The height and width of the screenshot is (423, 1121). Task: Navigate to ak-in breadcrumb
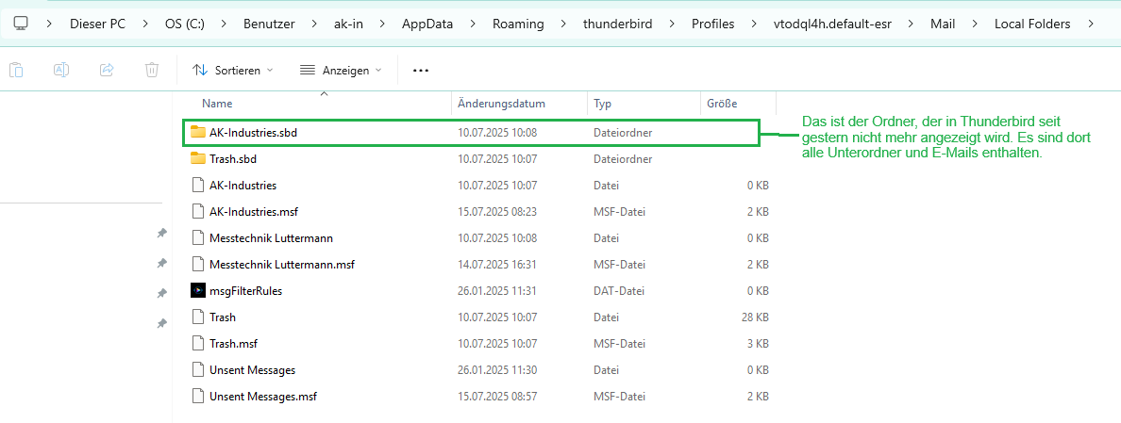tap(349, 24)
